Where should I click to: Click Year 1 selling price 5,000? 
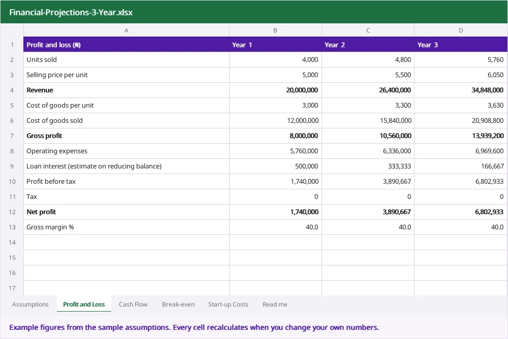coord(275,75)
